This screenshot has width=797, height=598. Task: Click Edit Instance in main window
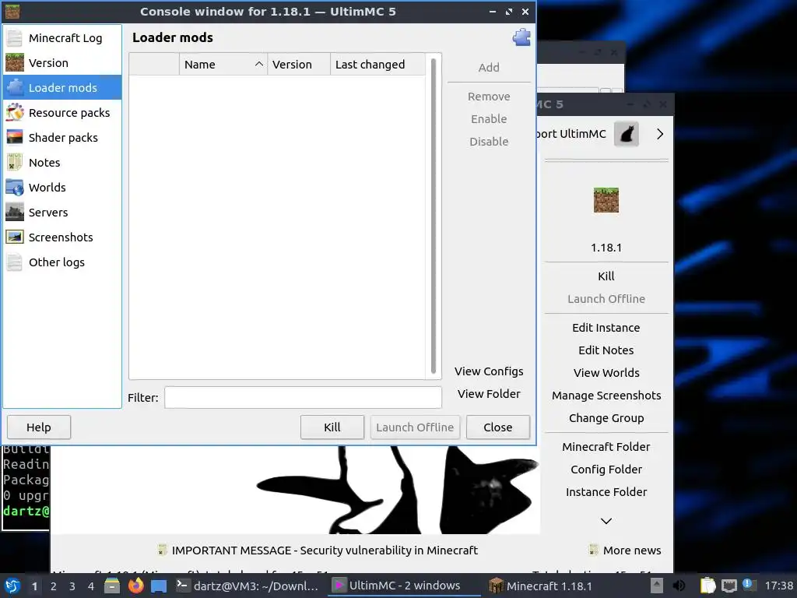606,328
